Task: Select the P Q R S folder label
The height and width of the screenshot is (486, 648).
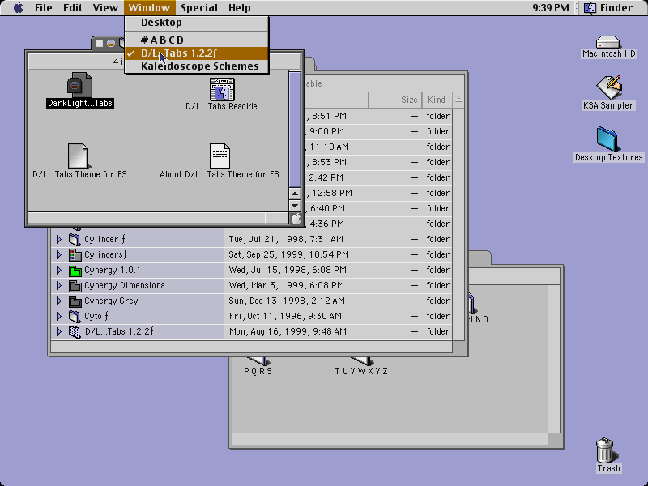Action: [x=258, y=371]
